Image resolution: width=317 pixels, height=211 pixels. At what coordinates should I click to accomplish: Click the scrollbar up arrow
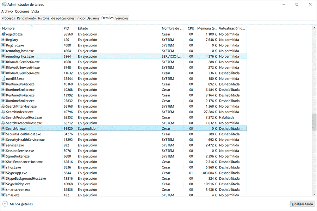314,28
